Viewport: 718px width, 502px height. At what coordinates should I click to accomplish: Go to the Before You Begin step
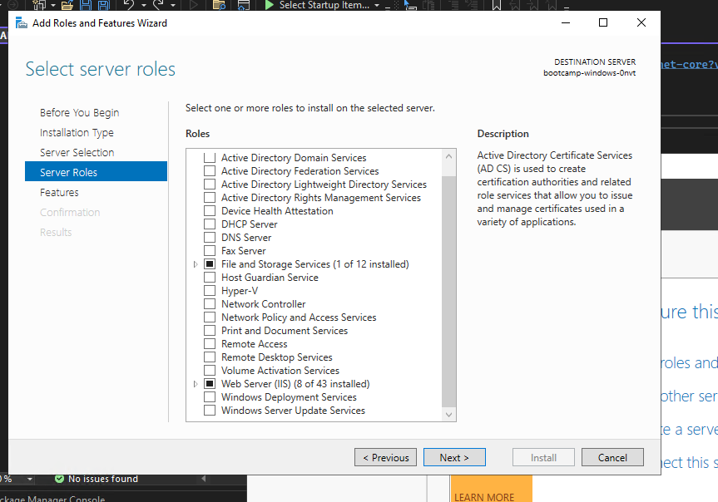click(79, 112)
